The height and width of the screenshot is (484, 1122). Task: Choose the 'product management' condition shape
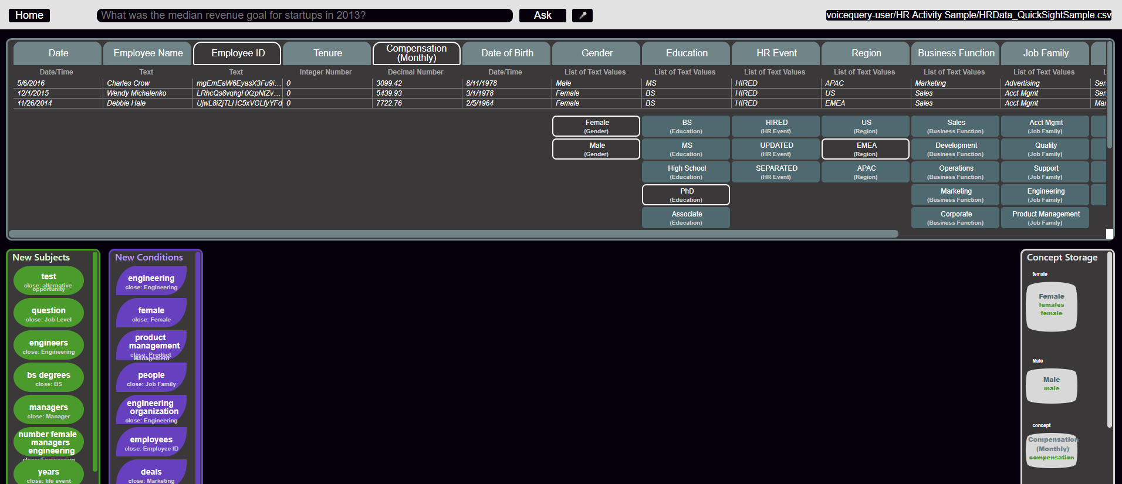click(x=151, y=345)
